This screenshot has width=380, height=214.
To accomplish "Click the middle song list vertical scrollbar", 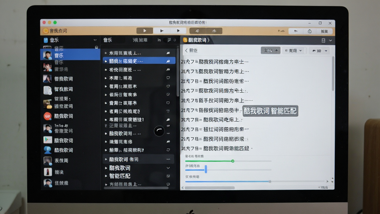I will point(178,72).
